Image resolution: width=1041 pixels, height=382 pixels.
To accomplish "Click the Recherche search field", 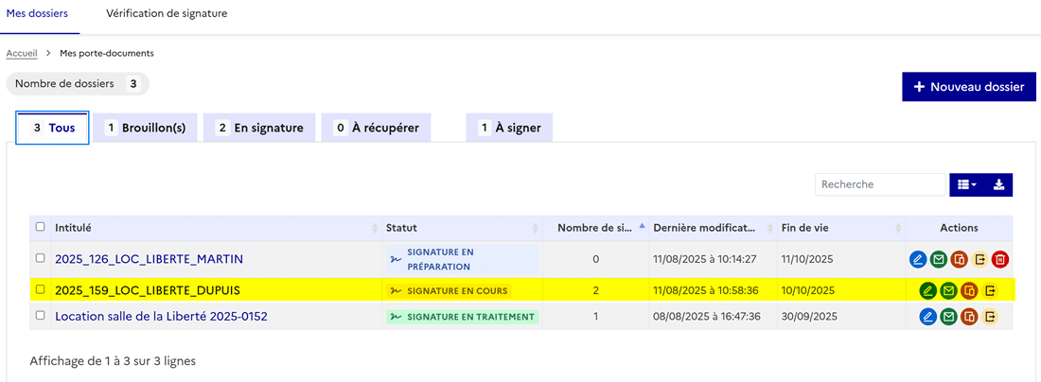I will point(879,184).
